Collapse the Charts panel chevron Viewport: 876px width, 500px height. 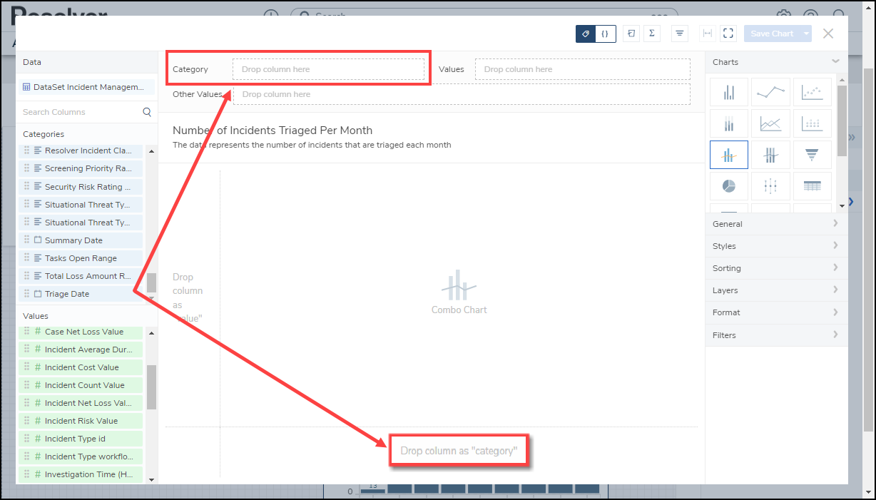(835, 62)
